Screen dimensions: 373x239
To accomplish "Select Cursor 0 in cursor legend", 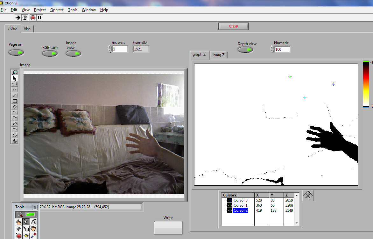I will pos(241,200).
